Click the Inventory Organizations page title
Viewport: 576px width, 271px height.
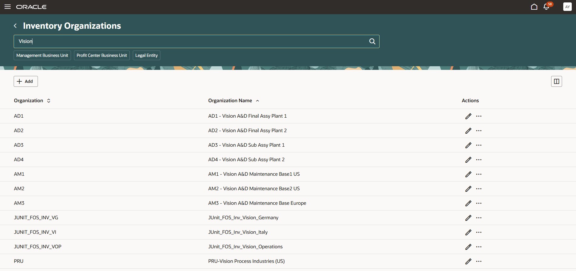click(72, 26)
